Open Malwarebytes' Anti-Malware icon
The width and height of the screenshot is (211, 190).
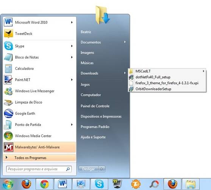(8, 147)
